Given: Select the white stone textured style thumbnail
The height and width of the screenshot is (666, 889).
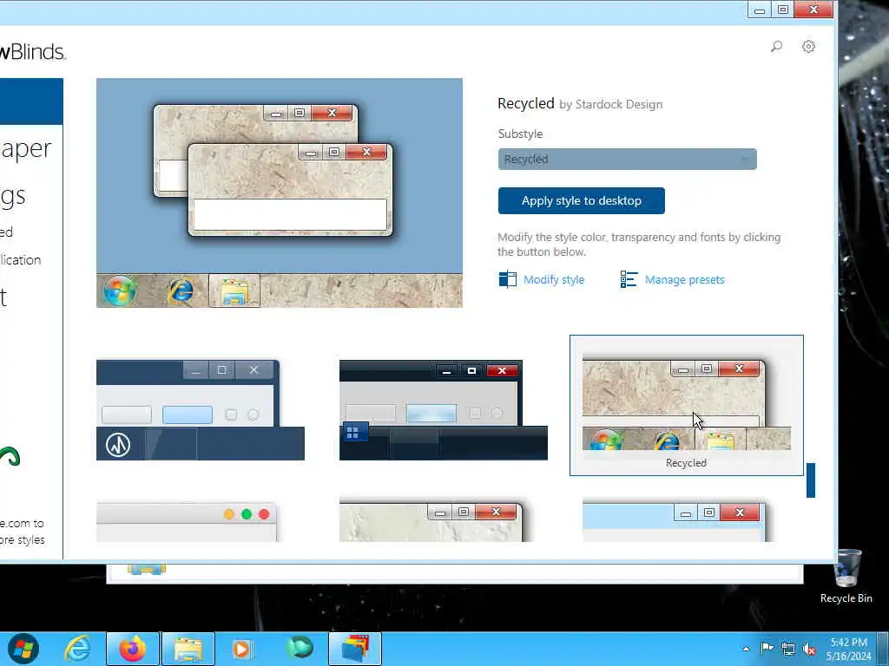Looking at the screenshot, I should coord(432,520).
